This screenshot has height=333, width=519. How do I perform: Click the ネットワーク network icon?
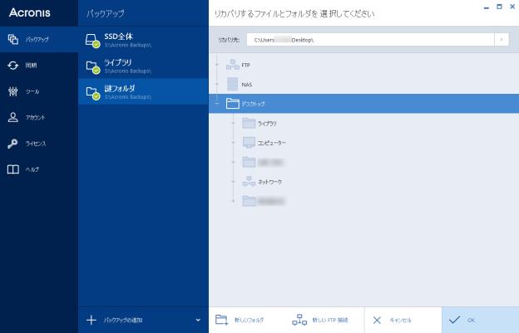click(x=249, y=181)
